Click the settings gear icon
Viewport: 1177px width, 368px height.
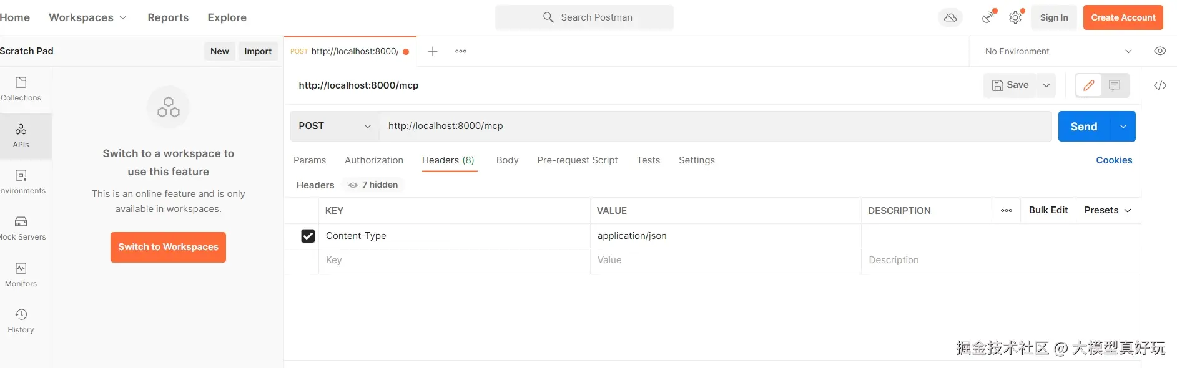click(x=1015, y=17)
